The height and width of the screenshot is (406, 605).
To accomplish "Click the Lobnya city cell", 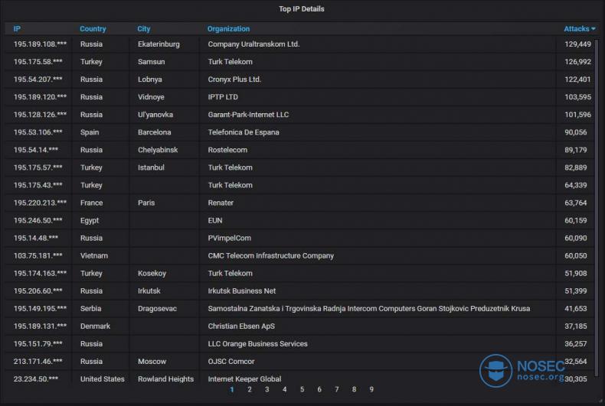I will (149, 80).
